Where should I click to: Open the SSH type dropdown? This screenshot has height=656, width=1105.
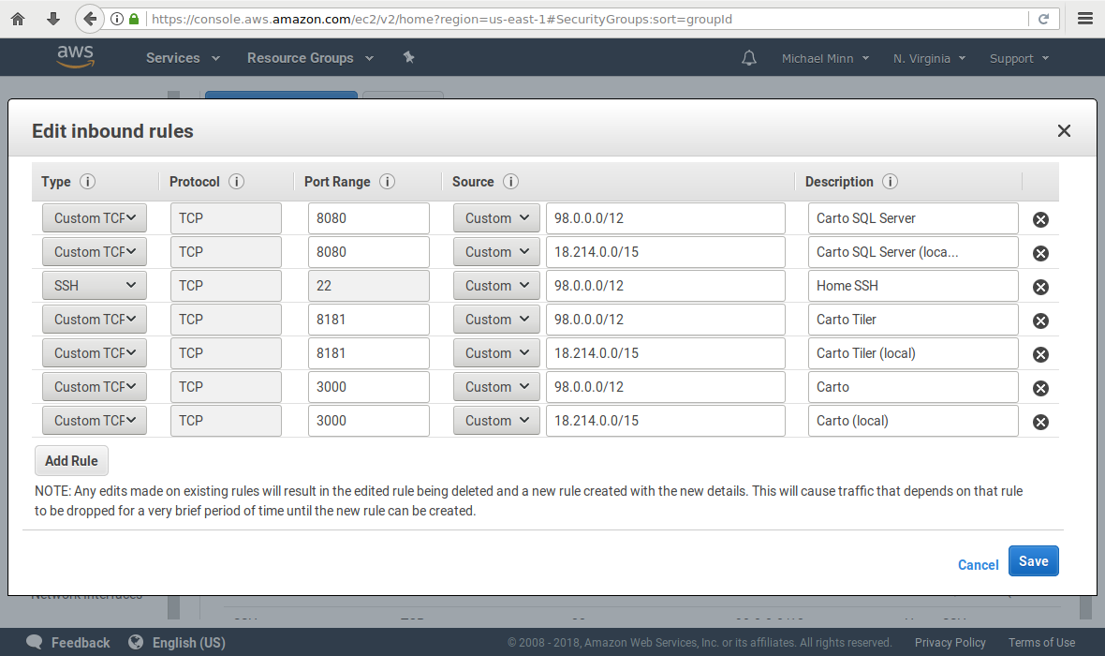tap(94, 286)
